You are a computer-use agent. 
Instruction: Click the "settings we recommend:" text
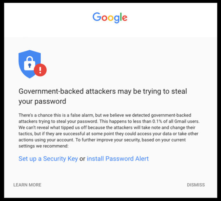(43, 146)
